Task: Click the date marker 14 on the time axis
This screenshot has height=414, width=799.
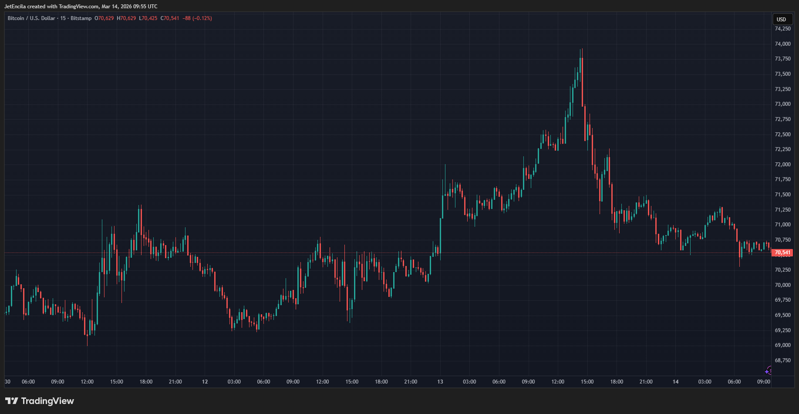Action: click(x=675, y=382)
